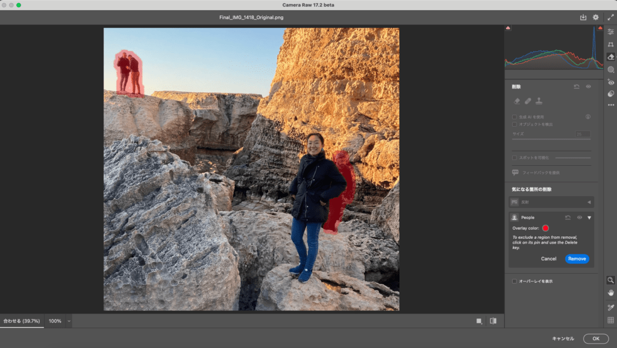
Task: Open the Edit panel sliders icon
Action: pos(611,31)
